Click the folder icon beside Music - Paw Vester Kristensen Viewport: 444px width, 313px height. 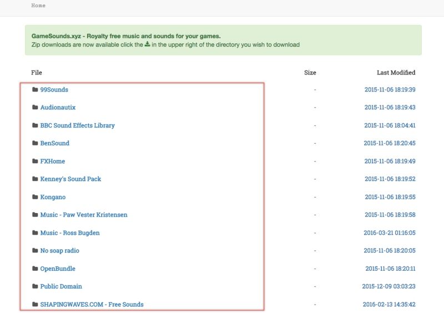pyautogui.click(x=35, y=215)
